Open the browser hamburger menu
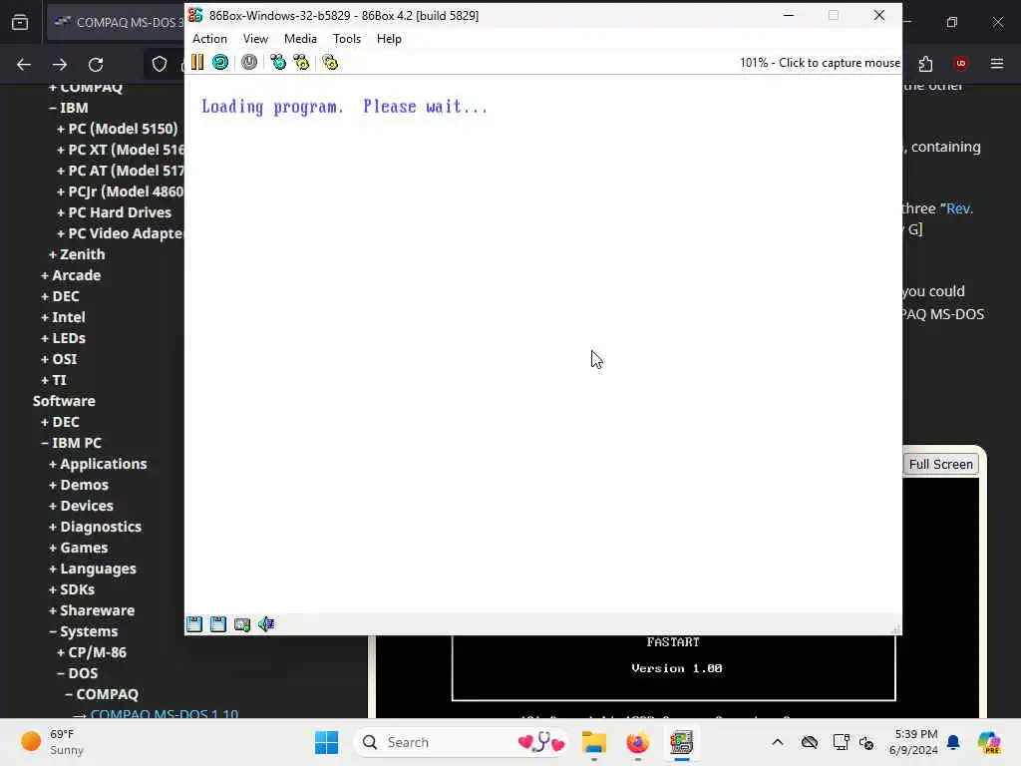The width and height of the screenshot is (1021, 766). pyautogui.click(x=997, y=63)
